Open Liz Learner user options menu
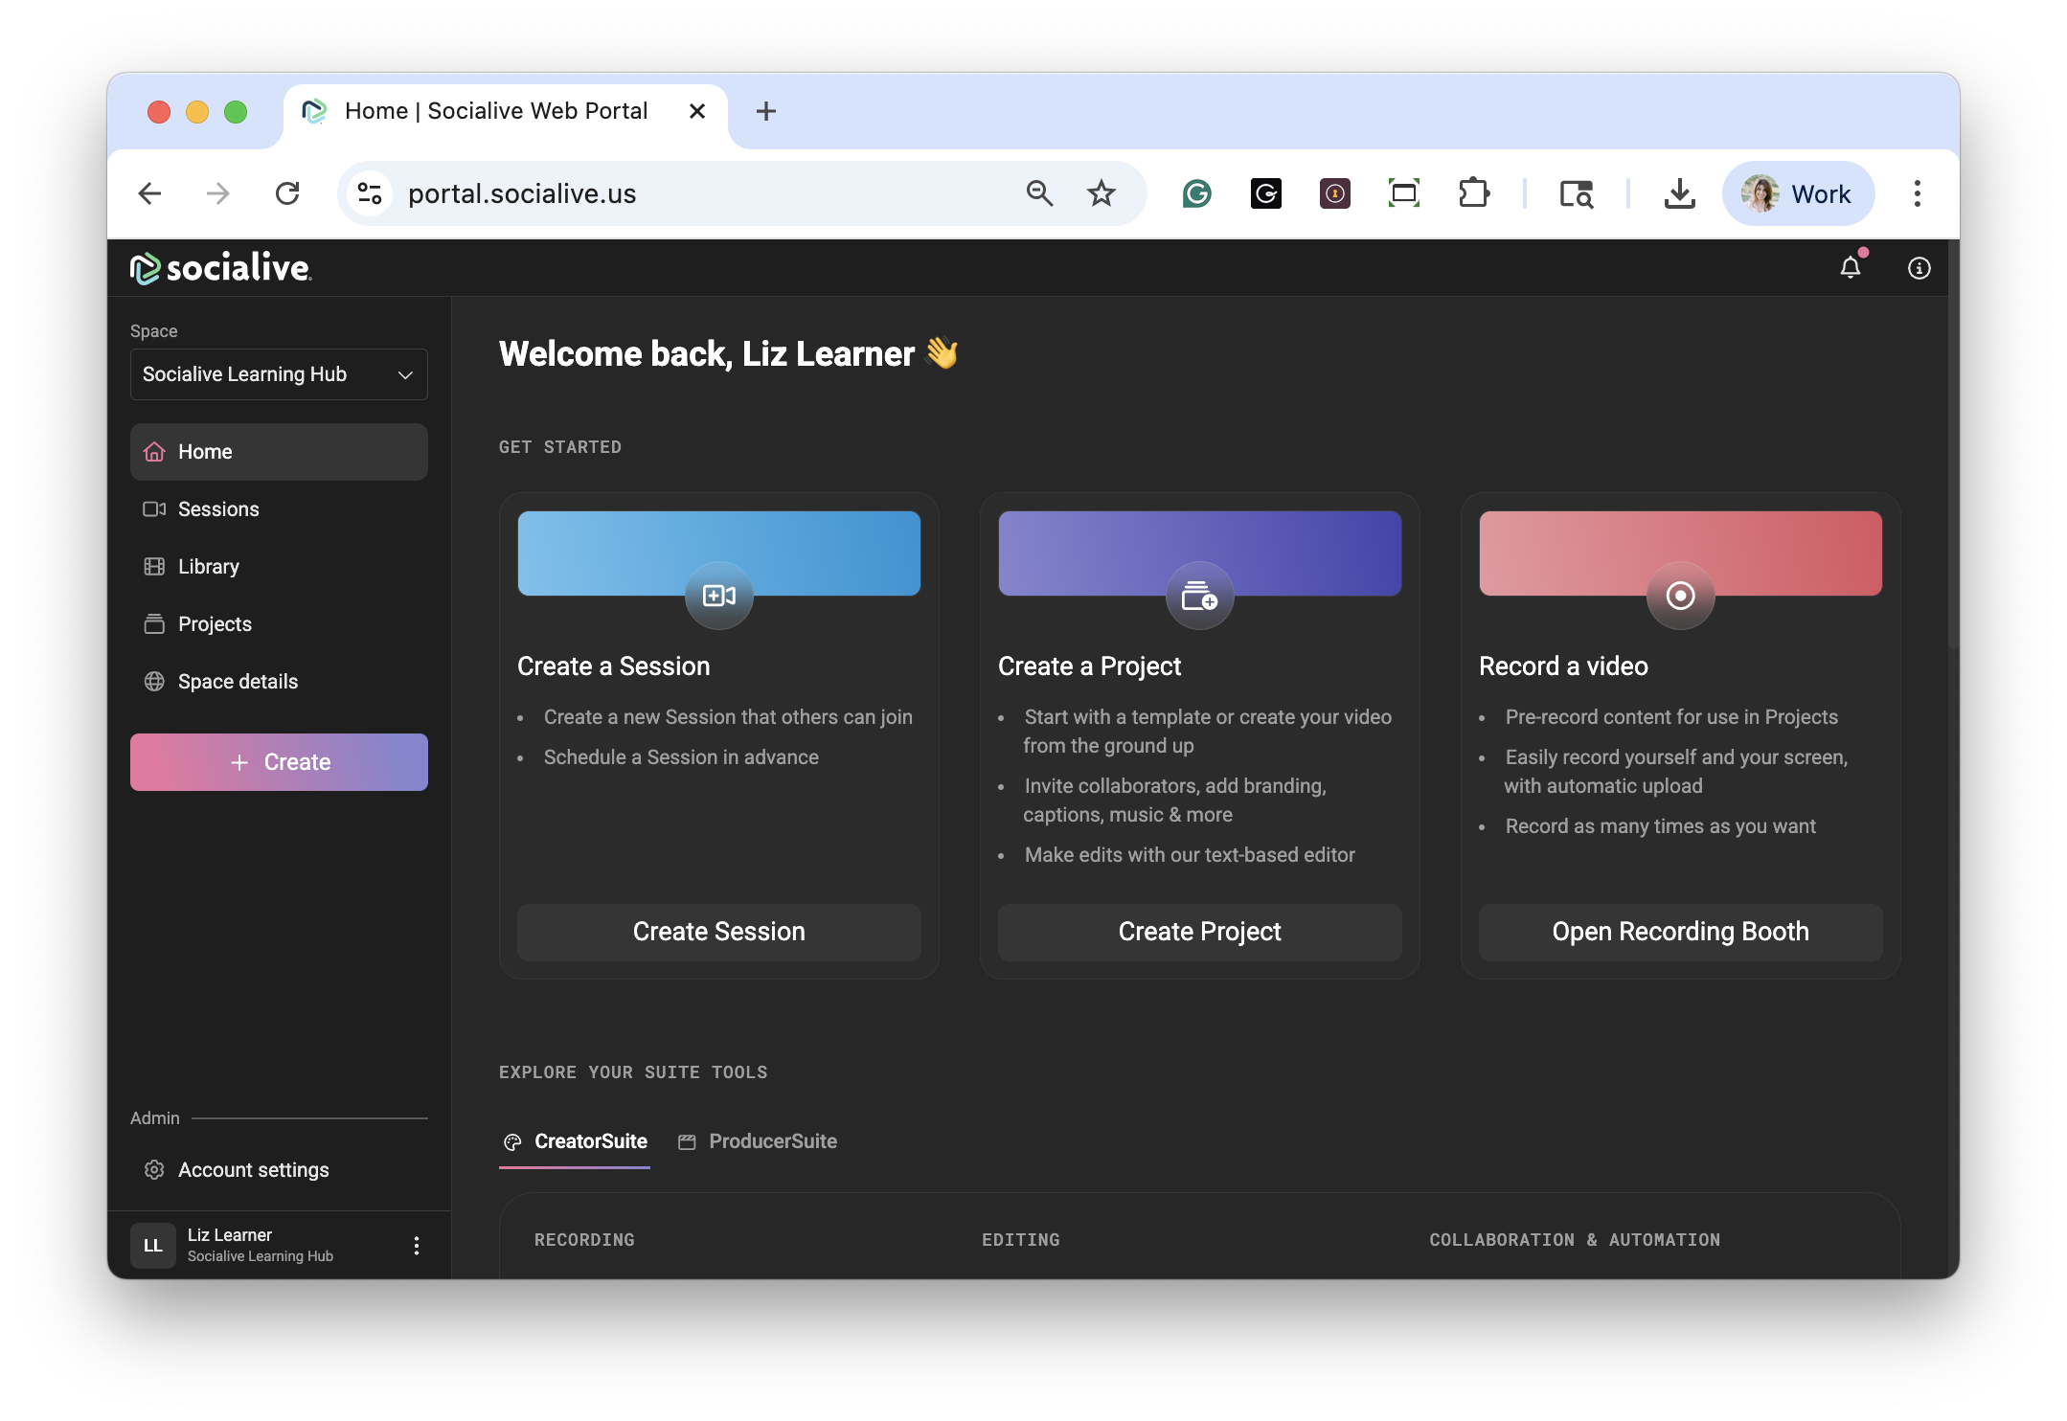This screenshot has width=2067, height=1421. tap(416, 1245)
